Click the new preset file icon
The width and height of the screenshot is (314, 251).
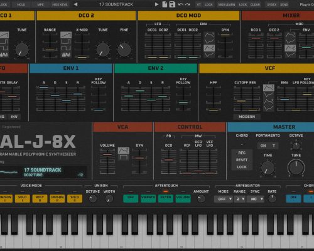(x=165, y=4)
